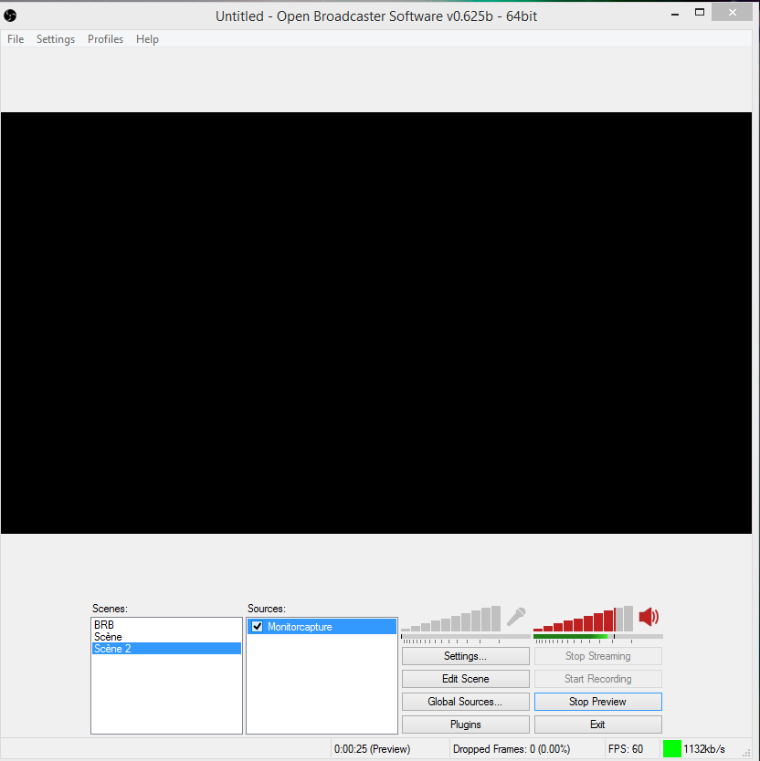Open the Profiles menu
The width and height of the screenshot is (760, 761).
[x=105, y=39]
